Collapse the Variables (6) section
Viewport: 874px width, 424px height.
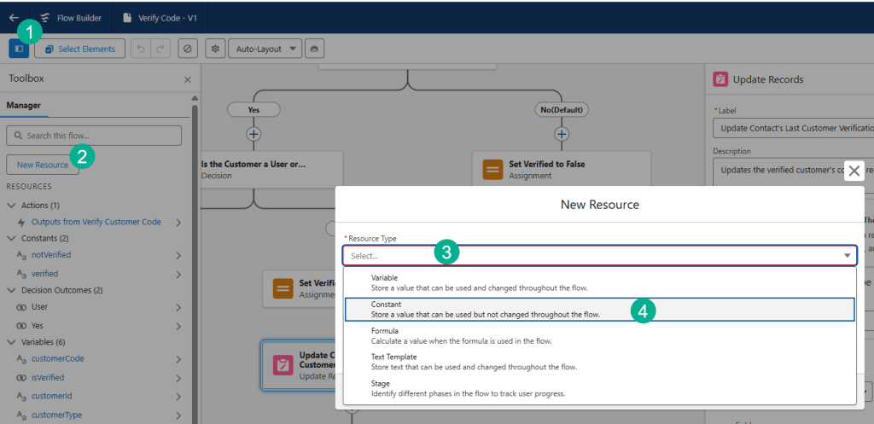(12, 342)
